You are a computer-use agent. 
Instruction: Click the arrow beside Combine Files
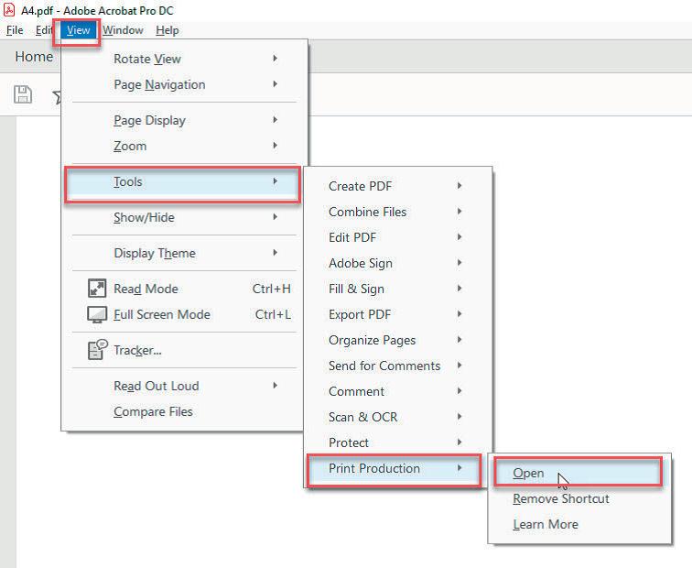460,212
